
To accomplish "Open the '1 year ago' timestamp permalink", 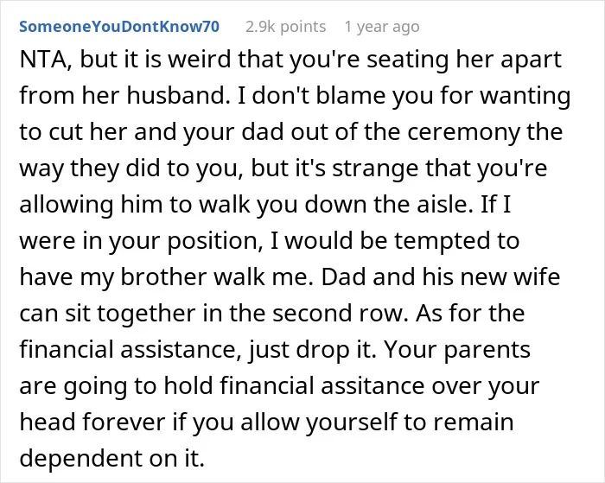I will point(382,27).
